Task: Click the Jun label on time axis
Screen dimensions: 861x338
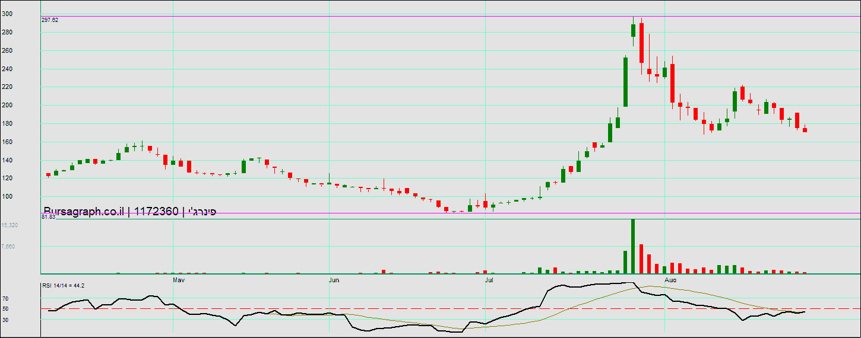Action: [x=334, y=279]
